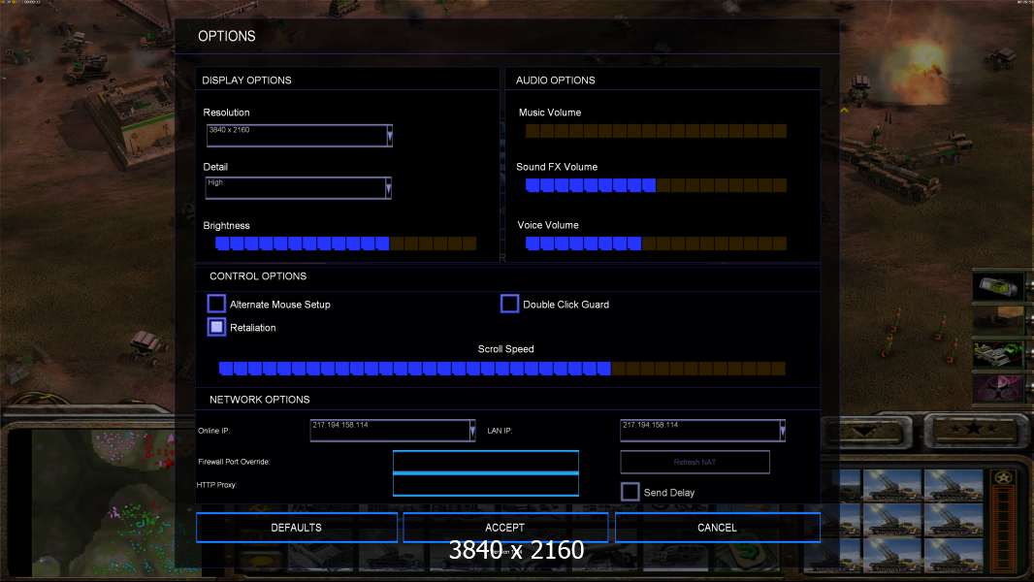Viewport: 1034px width, 582px height.
Task: Select the purple radiation symbol power icon
Action: tap(998, 387)
